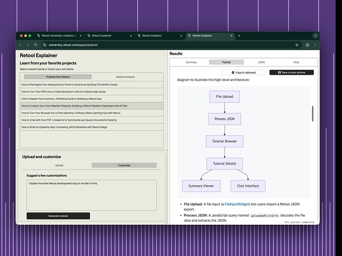Viewport: 342px width, 256px height.
Task: Select the Projects from Retool tab
Action: 58,77
